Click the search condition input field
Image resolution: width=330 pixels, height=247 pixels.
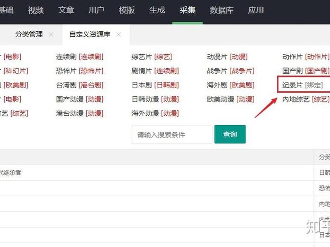click(x=172, y=135)
